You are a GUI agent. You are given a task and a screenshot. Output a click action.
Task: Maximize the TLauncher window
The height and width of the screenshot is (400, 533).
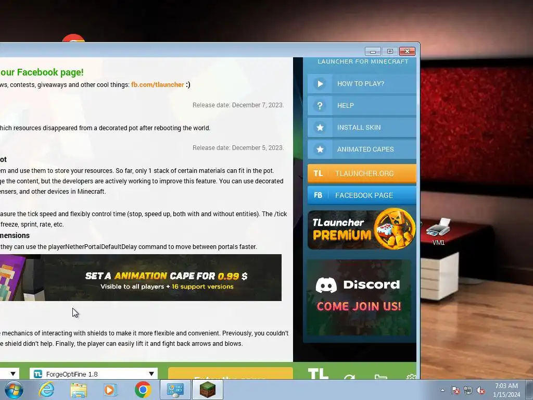390,52
